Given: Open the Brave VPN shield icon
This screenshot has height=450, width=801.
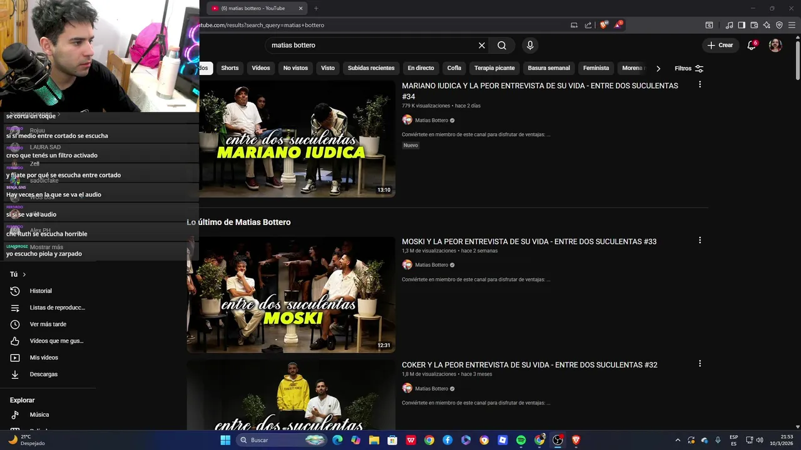Looking at the screenshot, I should pyautogui.click(x=779, y=25).
